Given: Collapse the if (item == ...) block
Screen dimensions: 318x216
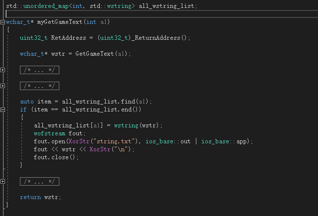Looking at the screenshot, I should [2, 109].
